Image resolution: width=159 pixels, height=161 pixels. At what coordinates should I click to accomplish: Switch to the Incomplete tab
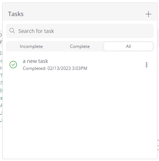tap(31, 46)
